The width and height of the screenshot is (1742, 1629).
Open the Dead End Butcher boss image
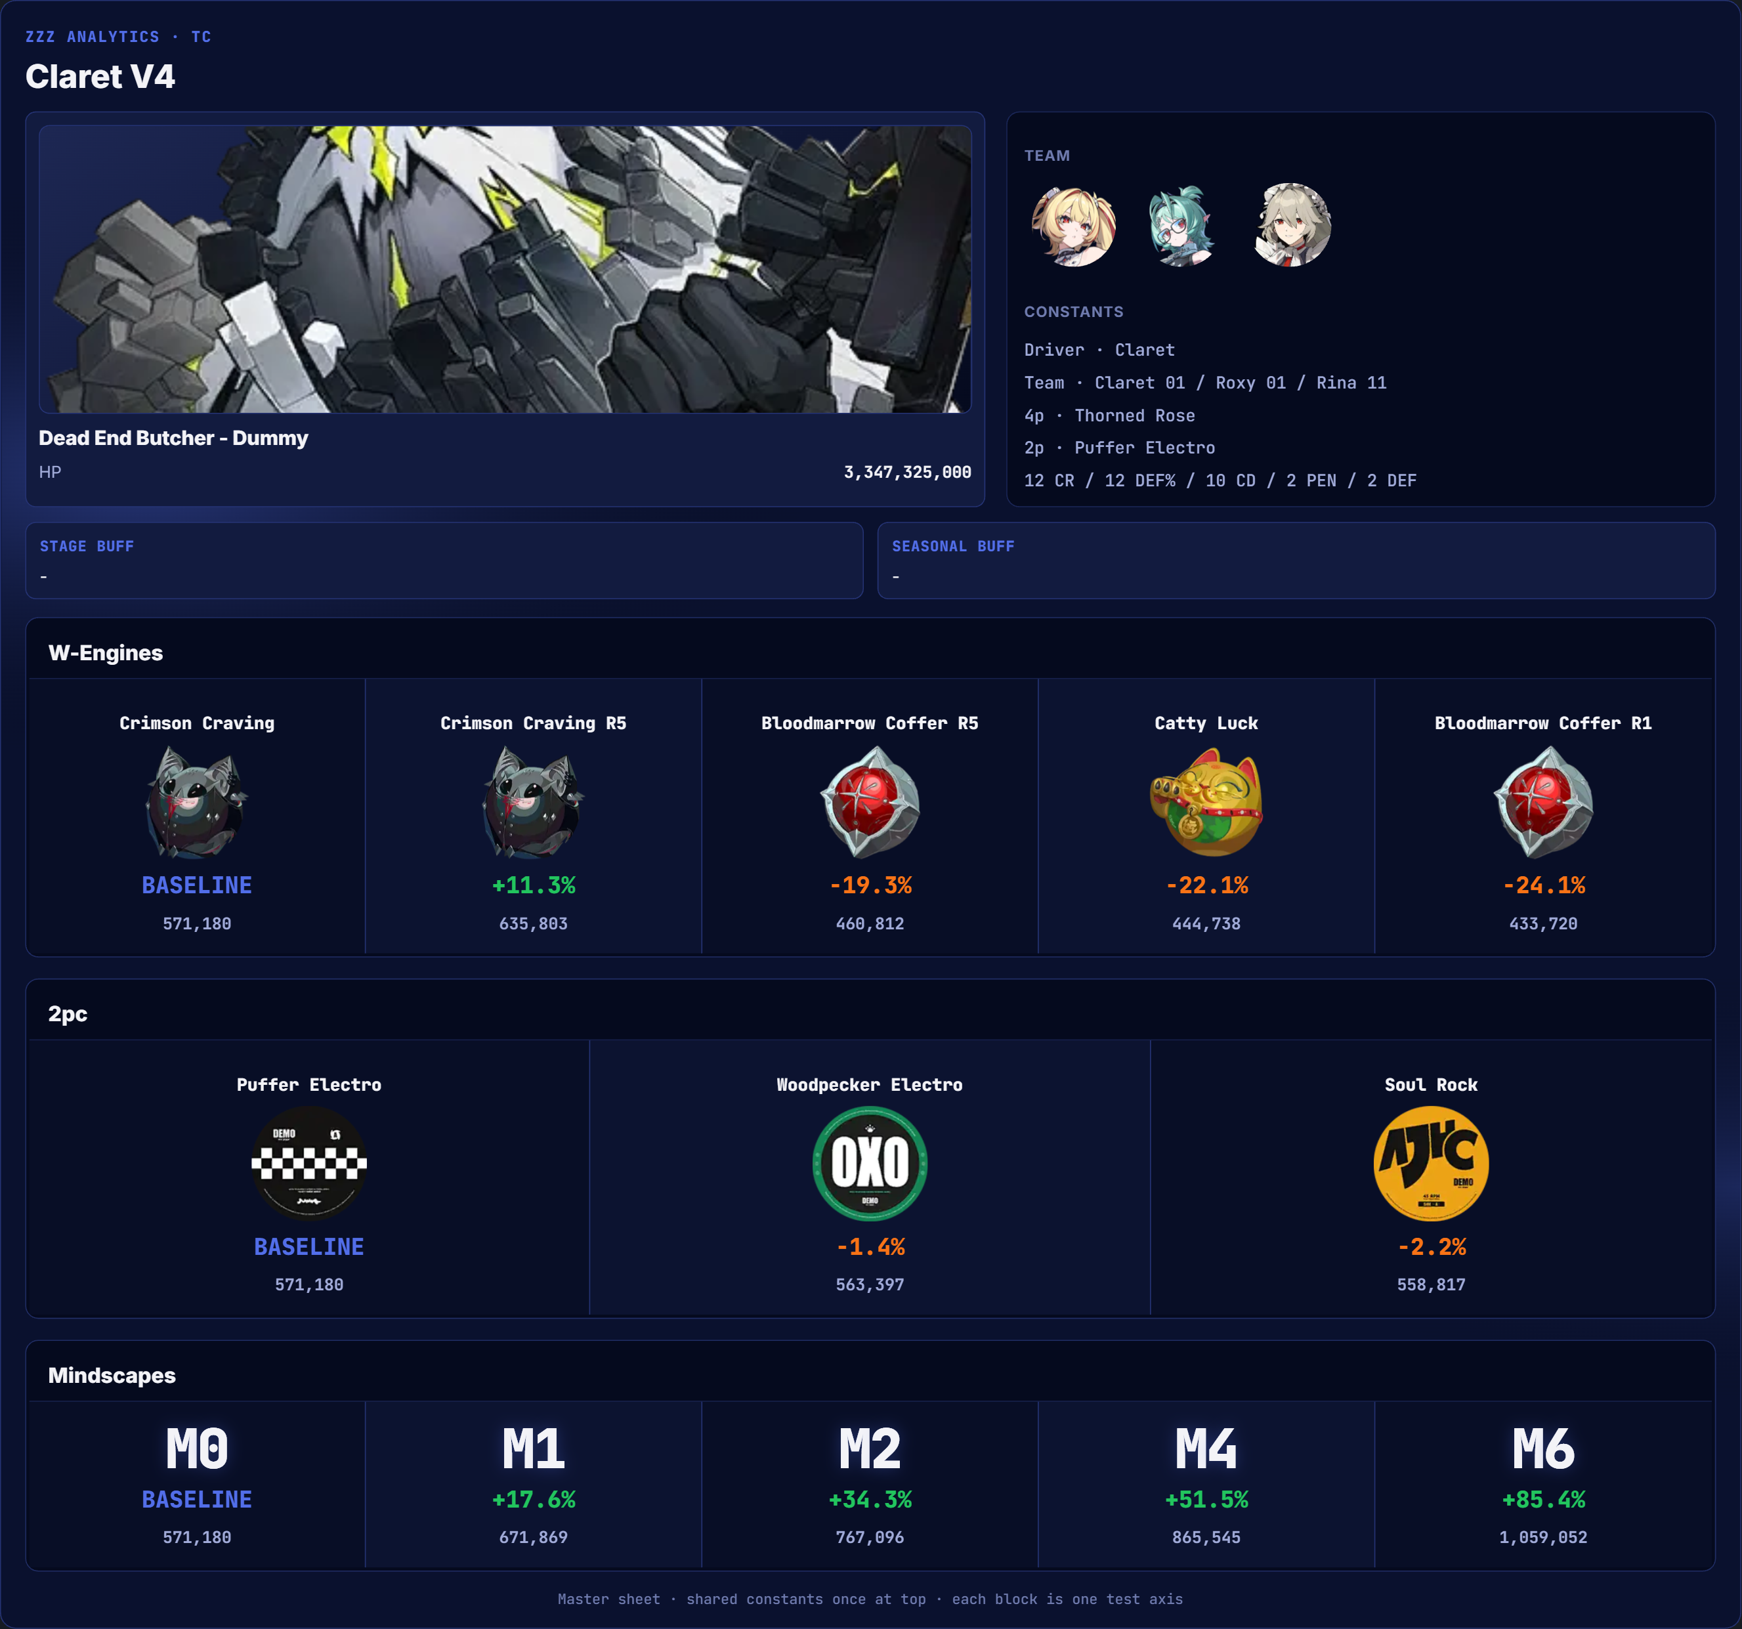pos(505,269)
